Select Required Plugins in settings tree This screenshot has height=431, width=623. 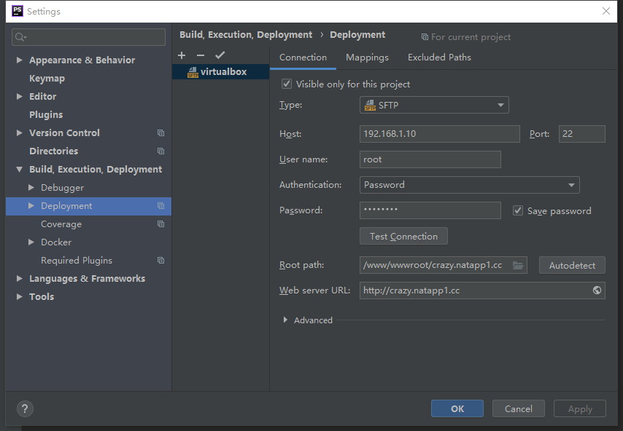(77, 261)
